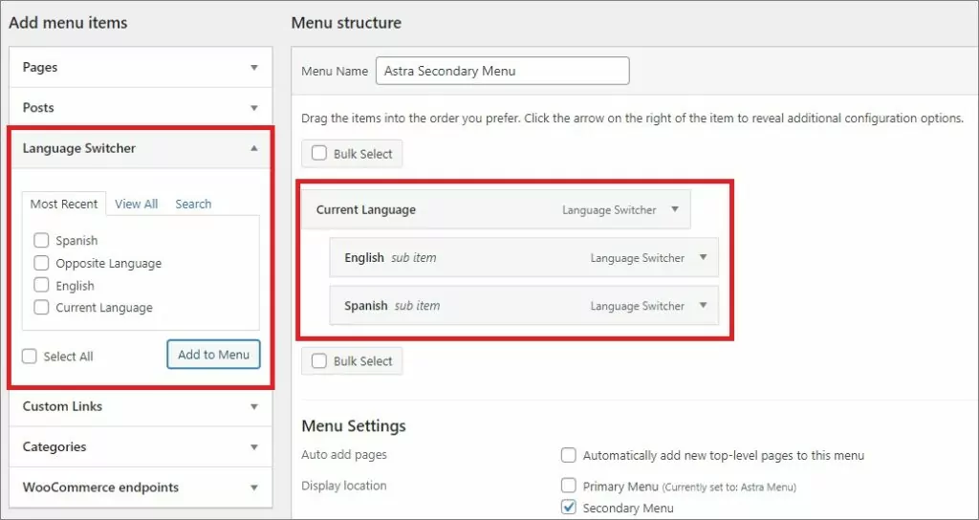The height and width of the screenshot is (520, 979).
Task: Enable automatically add new top-level pages
Action: click(x=568, y=455)
